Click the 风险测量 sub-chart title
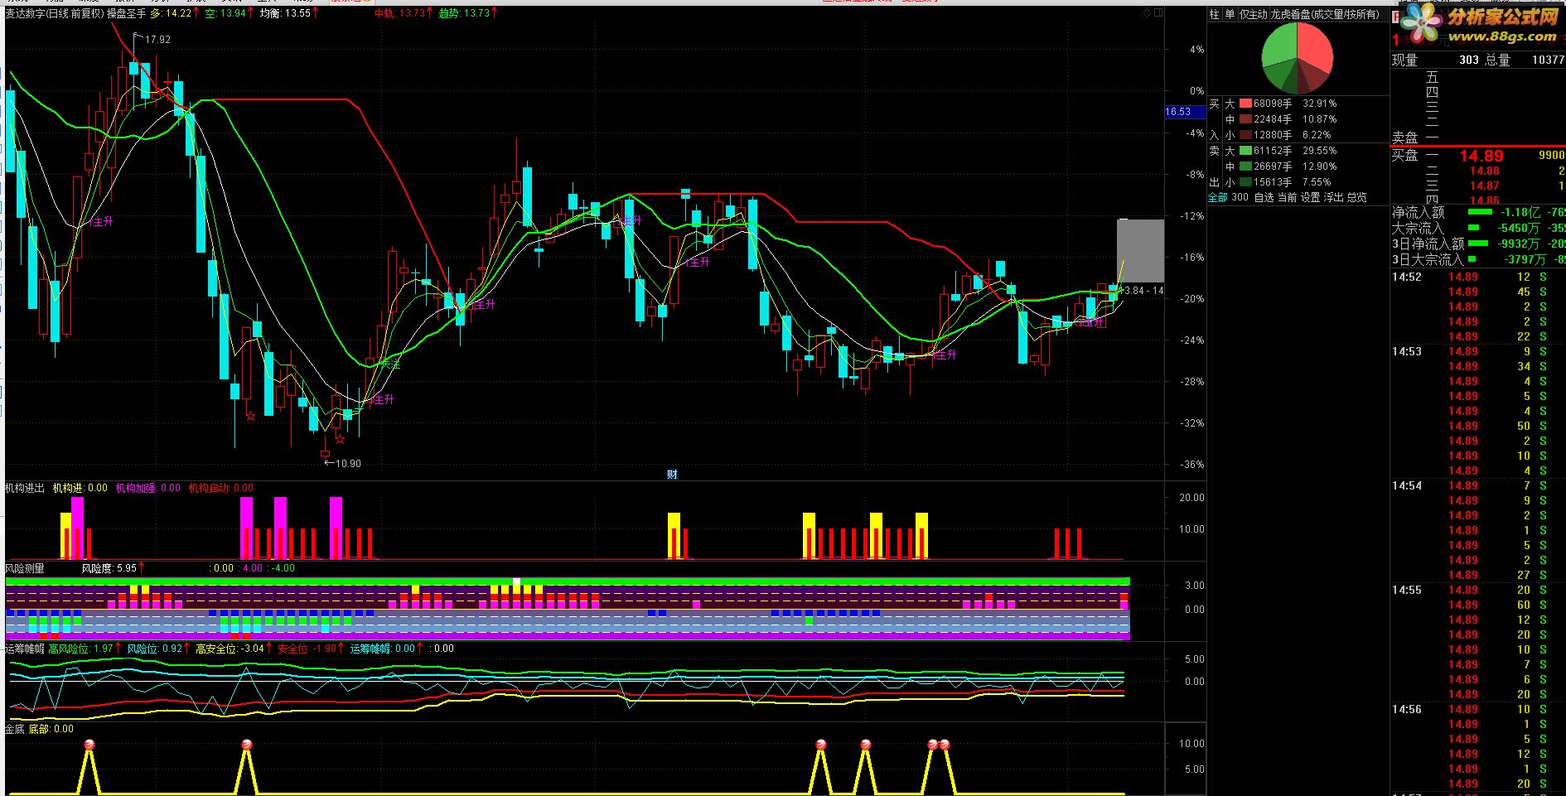1566x796 pixels. point(25,568)
